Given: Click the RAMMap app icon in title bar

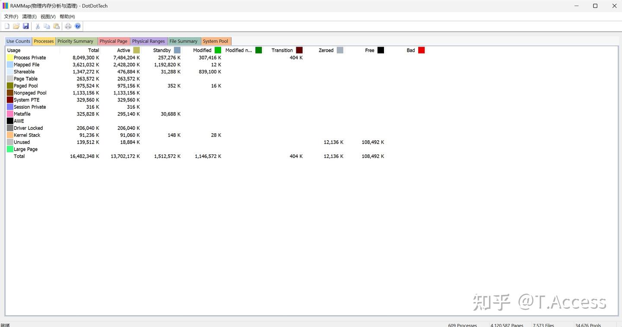Looking at the screenshot, I should [x=5, y=6].
